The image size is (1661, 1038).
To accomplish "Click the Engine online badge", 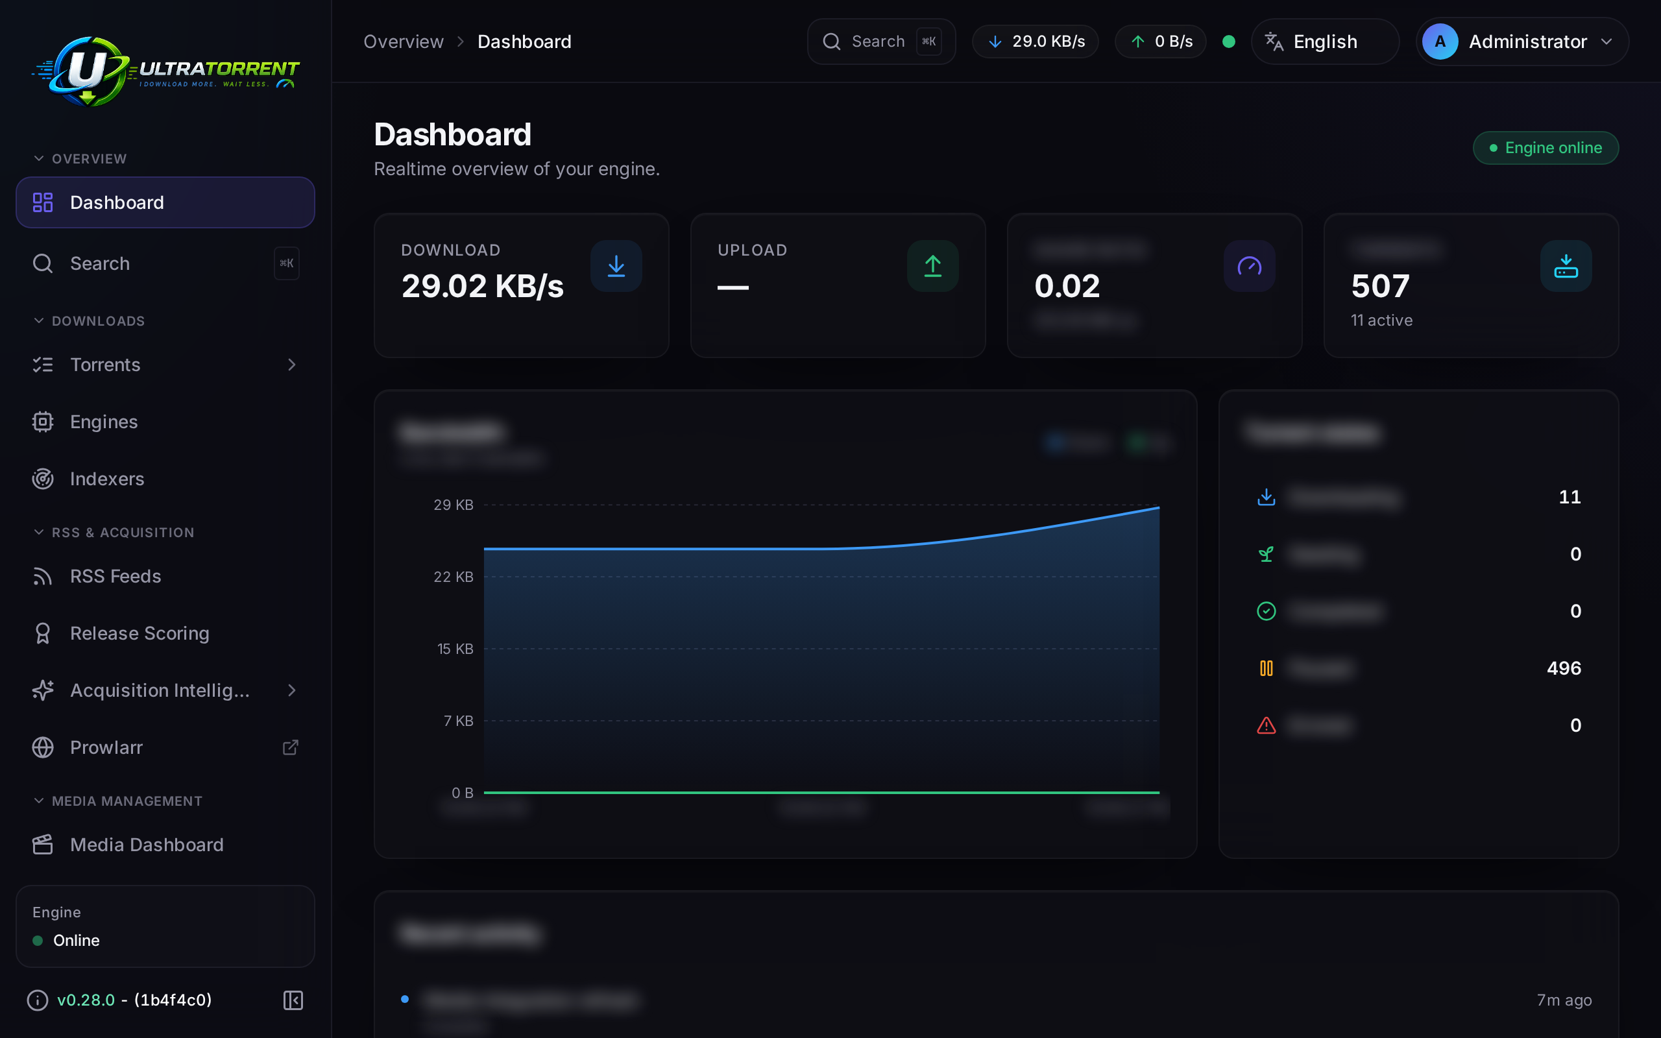I will click(x=1545, y=148).
